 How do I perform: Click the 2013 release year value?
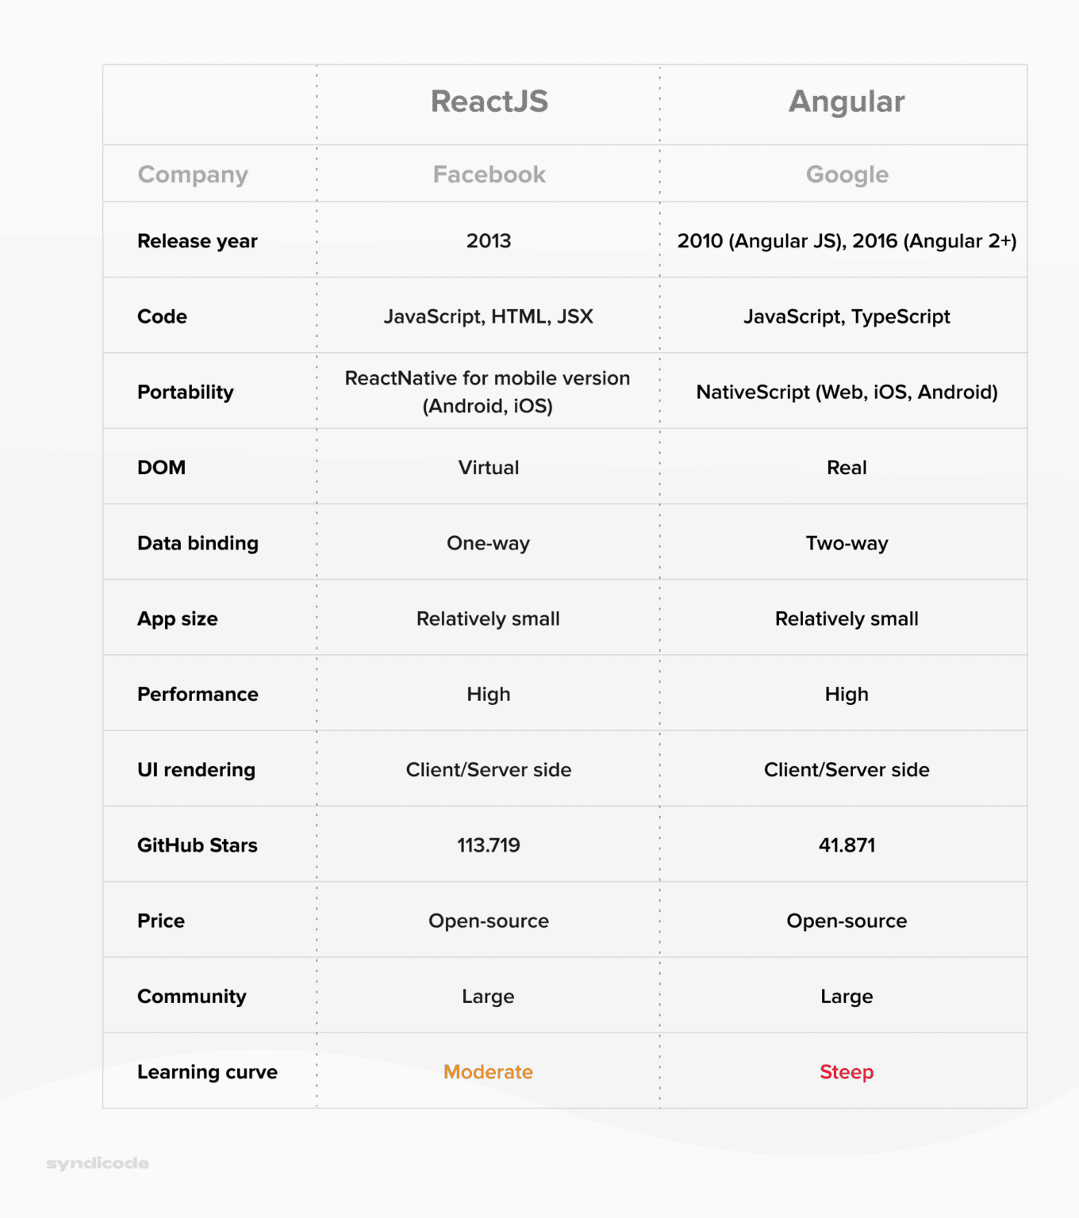pyautogui.click(x=489, y=241)
